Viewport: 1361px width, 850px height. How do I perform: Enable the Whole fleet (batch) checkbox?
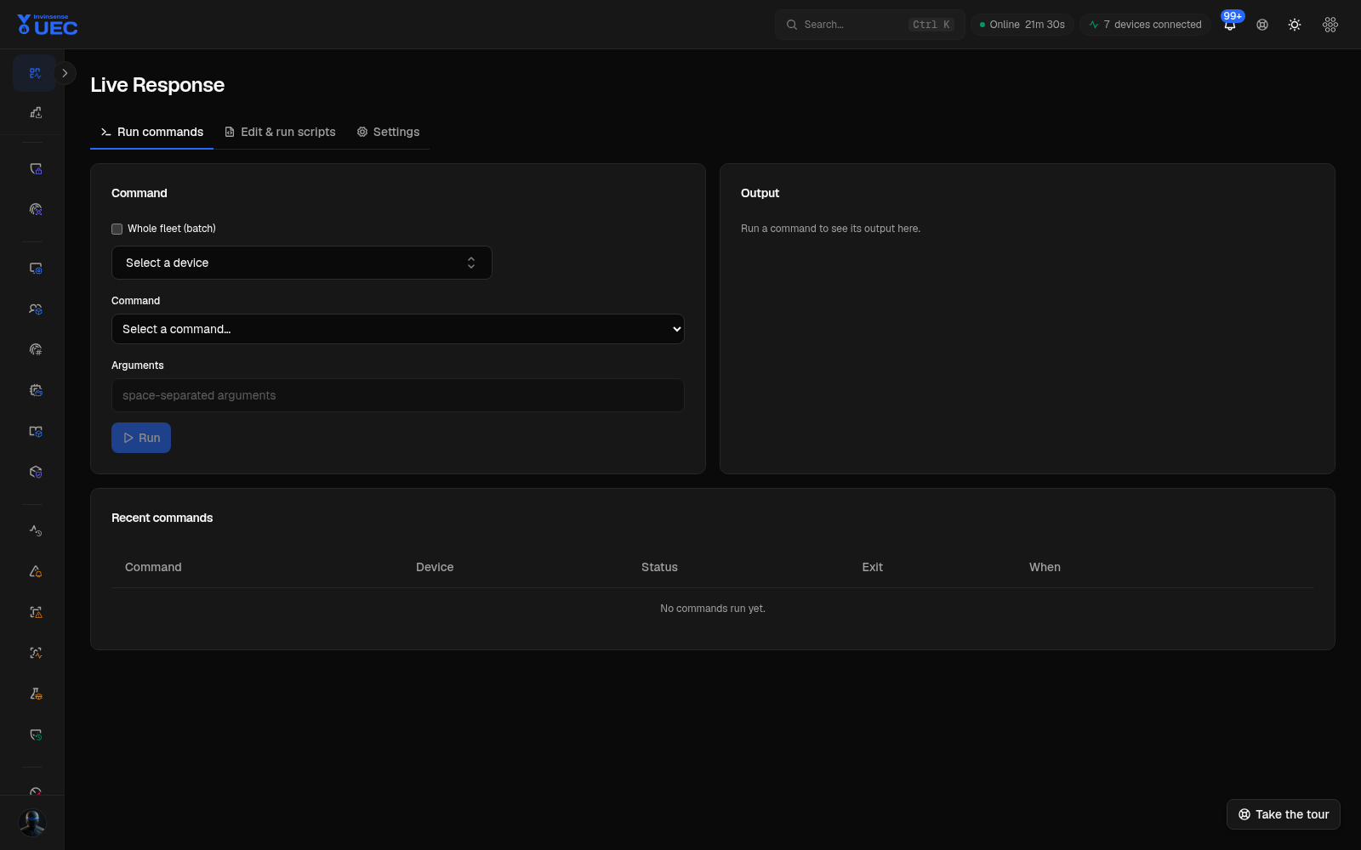click(117, 229)
